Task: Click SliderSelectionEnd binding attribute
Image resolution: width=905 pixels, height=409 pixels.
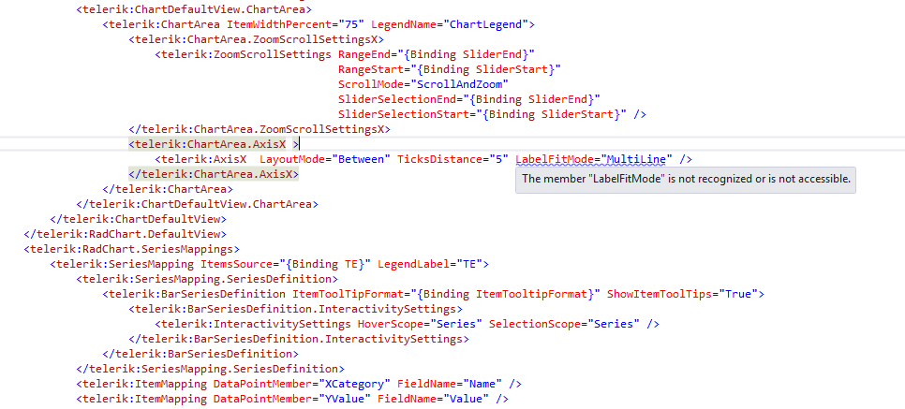Action: pos(469,100)
